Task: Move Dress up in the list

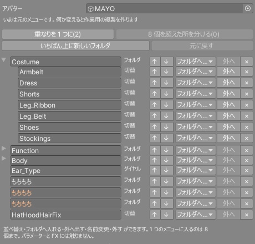Action: pos(155,83)
